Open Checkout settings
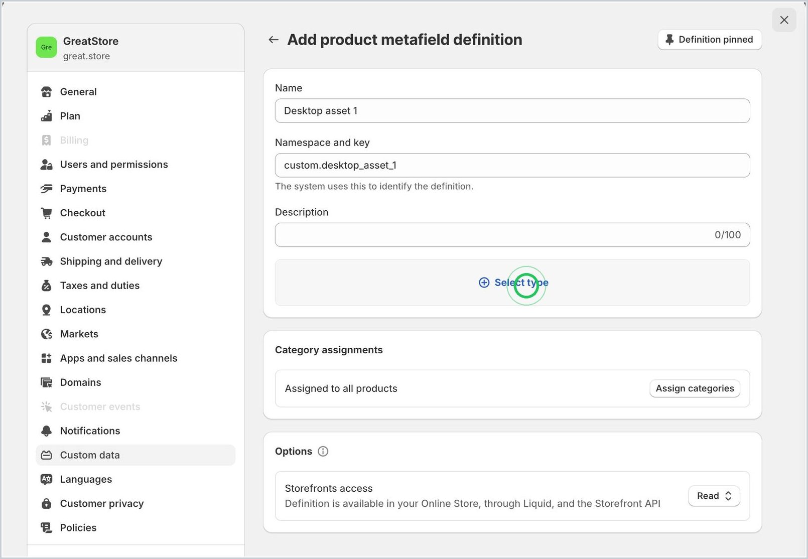The height and width of the screenshot is (559, 808). click(x=136, y=213)
